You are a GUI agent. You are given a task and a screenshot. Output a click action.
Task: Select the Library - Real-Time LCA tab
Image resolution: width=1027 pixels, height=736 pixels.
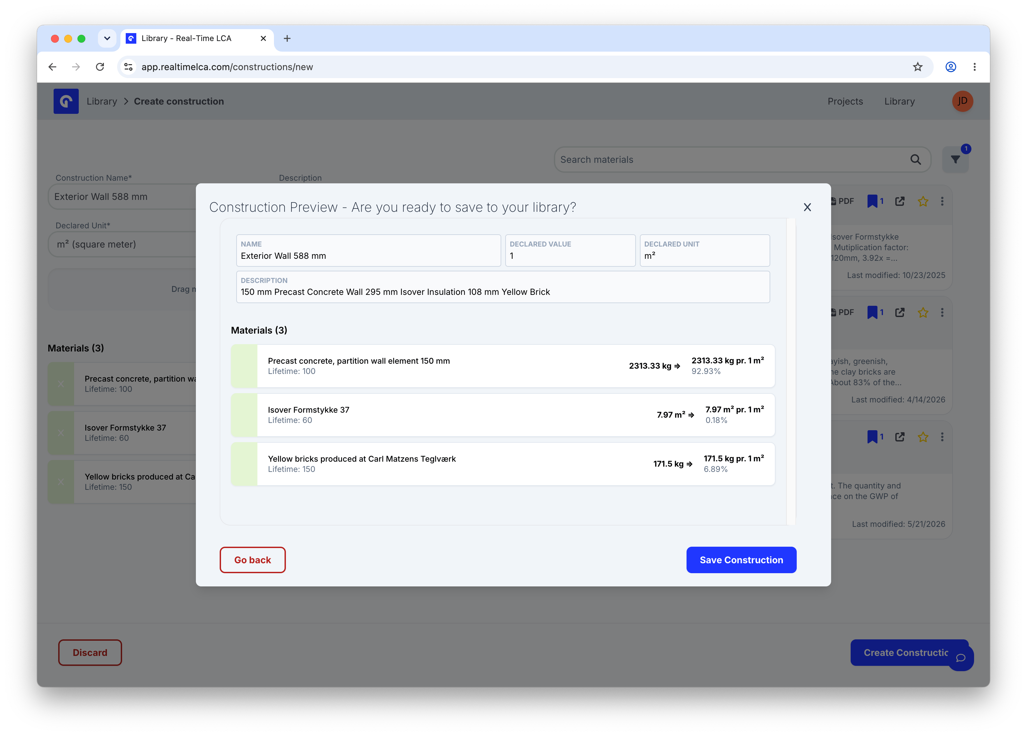click(197, 38)
